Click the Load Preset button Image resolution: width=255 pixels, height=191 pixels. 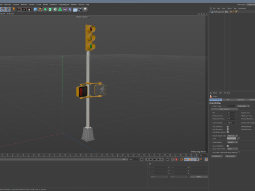pos(217,156)
